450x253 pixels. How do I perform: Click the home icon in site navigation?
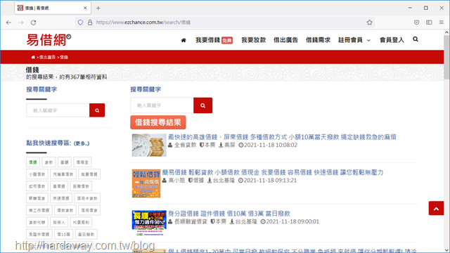[x=184, y=41]
